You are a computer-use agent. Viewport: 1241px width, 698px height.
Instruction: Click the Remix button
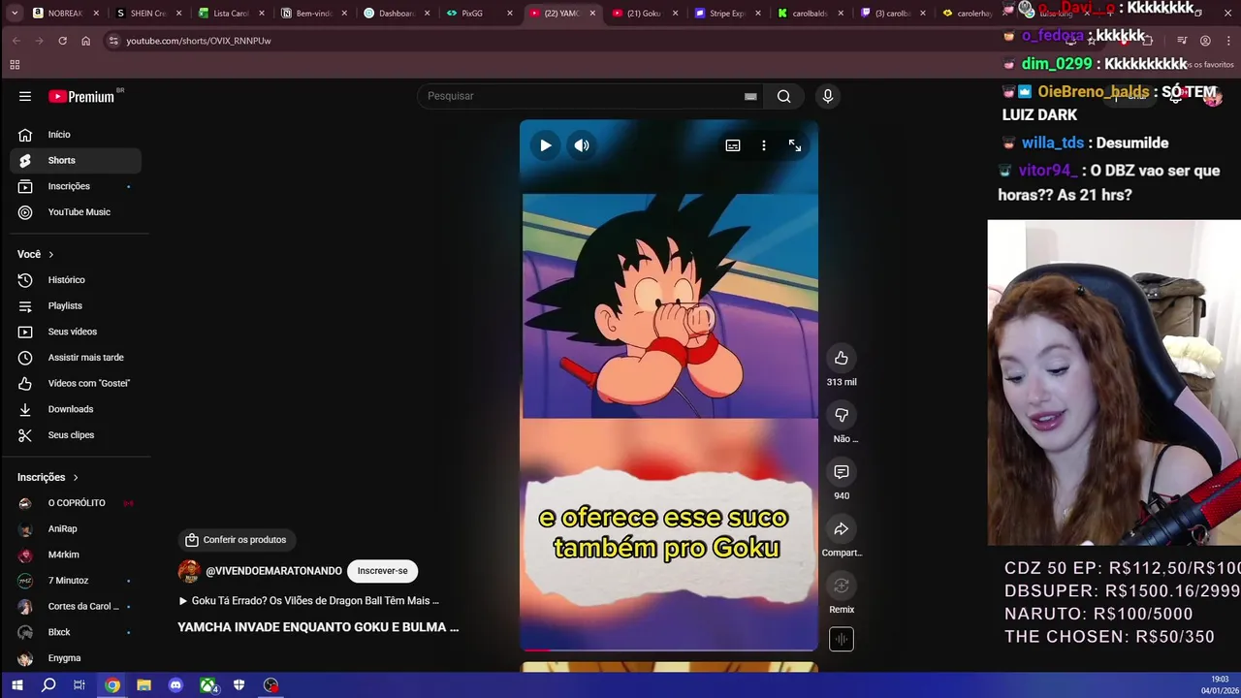click(x=842, y=586)
